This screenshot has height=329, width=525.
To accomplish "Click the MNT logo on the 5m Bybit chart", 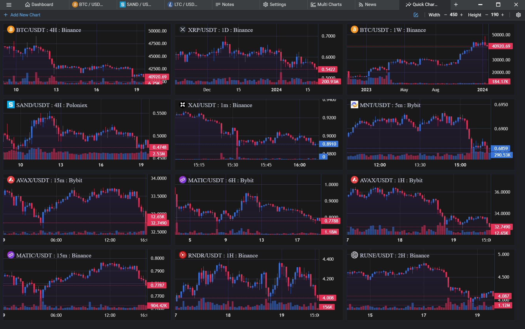I will 354,105.
